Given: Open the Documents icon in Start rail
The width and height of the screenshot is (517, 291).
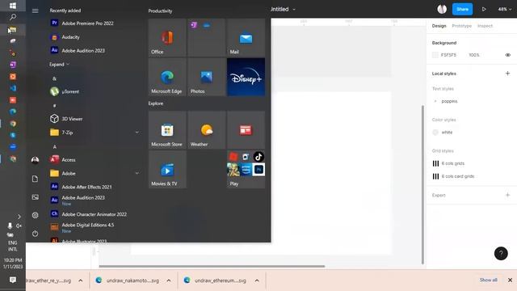Looking at the screenshot, I should pos(35,179).
